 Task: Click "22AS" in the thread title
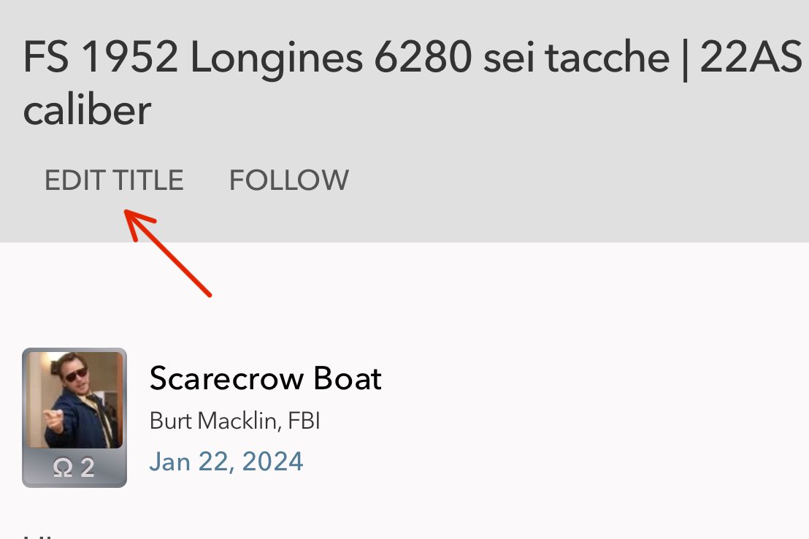[x=750, y=58]
